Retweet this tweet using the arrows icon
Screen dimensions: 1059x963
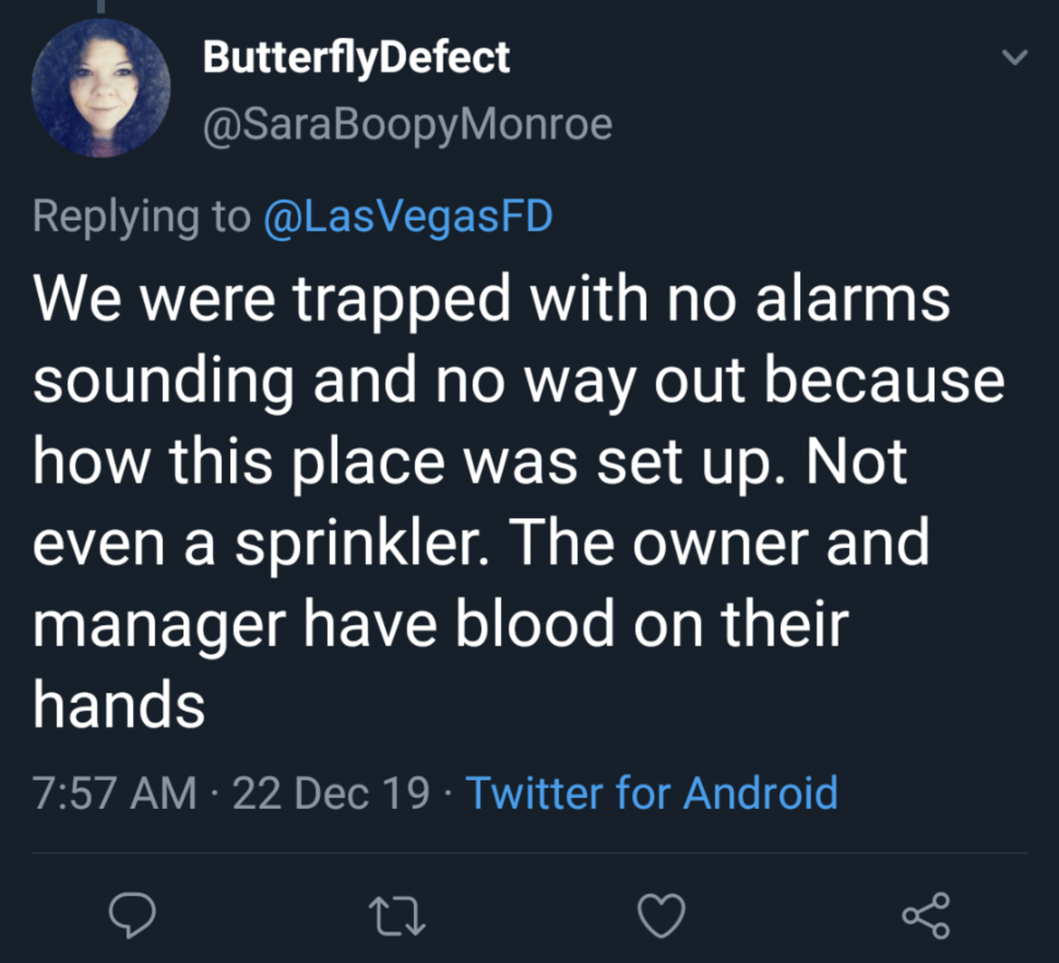point(396,917)
